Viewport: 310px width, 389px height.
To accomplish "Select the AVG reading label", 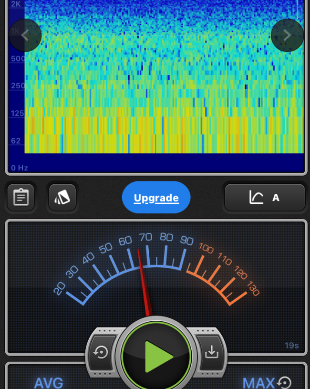I will tap(49, 383).
